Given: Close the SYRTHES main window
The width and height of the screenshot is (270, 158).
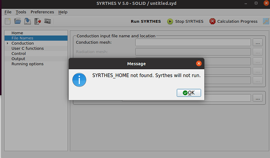Looking at the screenshot, I should pyautogui.click(x=266, y=3).
